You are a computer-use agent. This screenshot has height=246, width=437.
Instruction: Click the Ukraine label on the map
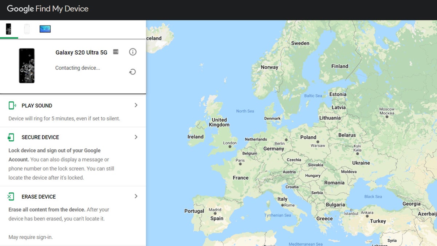point(361,163)
